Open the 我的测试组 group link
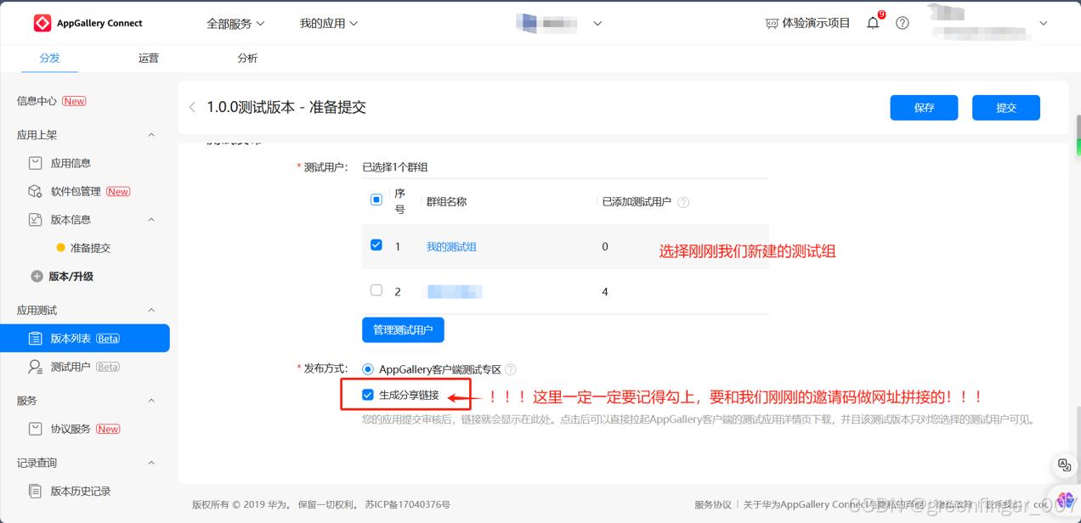 451,246
